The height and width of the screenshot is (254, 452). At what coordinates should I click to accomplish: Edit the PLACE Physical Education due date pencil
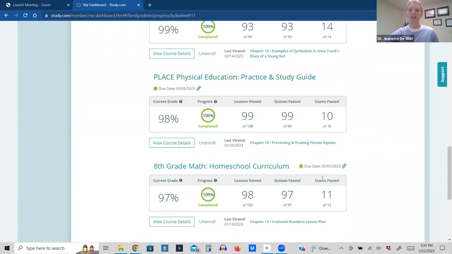pos(198,88)
